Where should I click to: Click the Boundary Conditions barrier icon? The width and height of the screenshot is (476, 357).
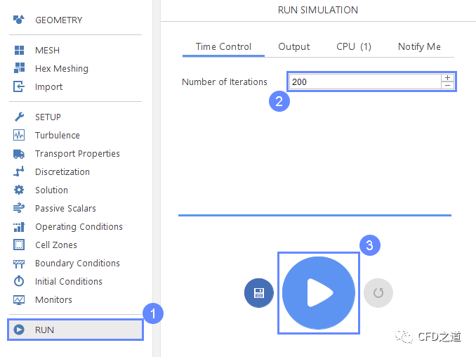click(19, 264)
